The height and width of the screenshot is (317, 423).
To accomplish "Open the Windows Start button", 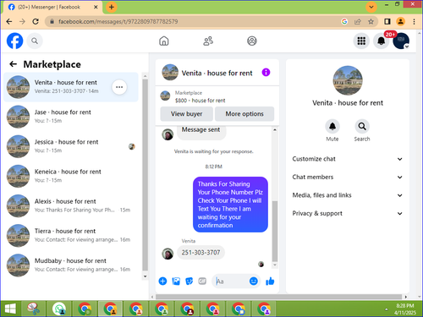I will coord(10,309).
